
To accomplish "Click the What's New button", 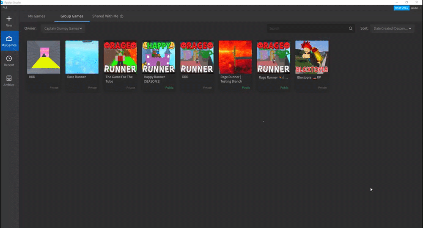I will (401, 8).
